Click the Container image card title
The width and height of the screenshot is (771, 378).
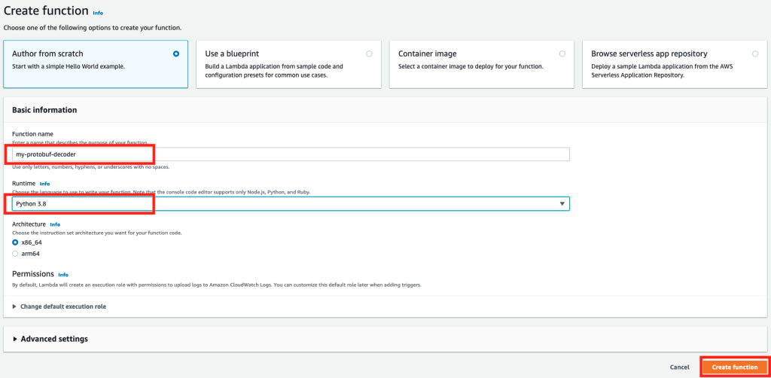click(427, 54)
